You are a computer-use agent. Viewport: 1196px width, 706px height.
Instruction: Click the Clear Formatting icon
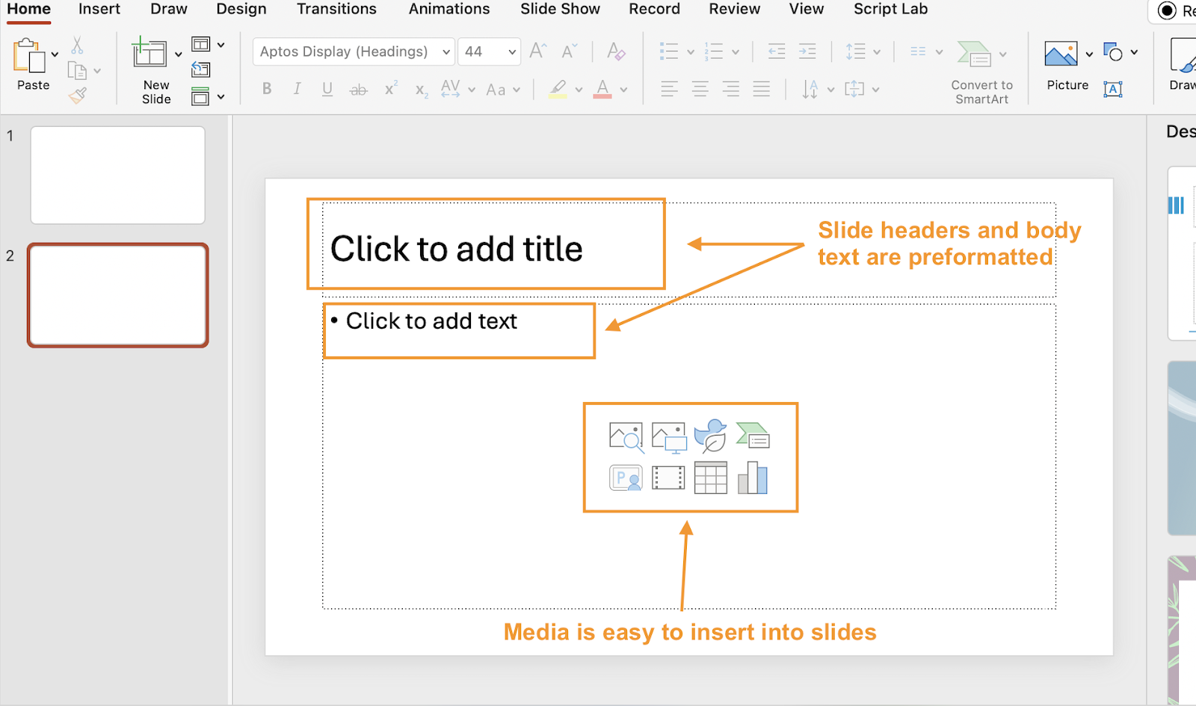pyautogui.click(x=616, y=52)
